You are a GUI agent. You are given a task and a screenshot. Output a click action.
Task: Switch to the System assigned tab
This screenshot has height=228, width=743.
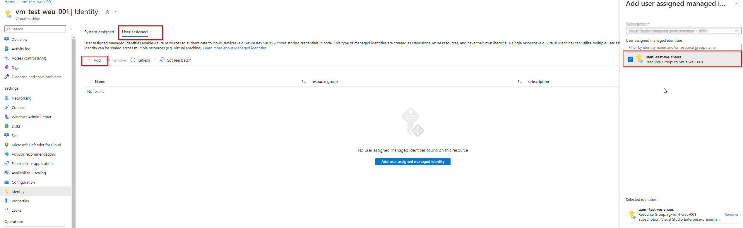tap(99, 32)
